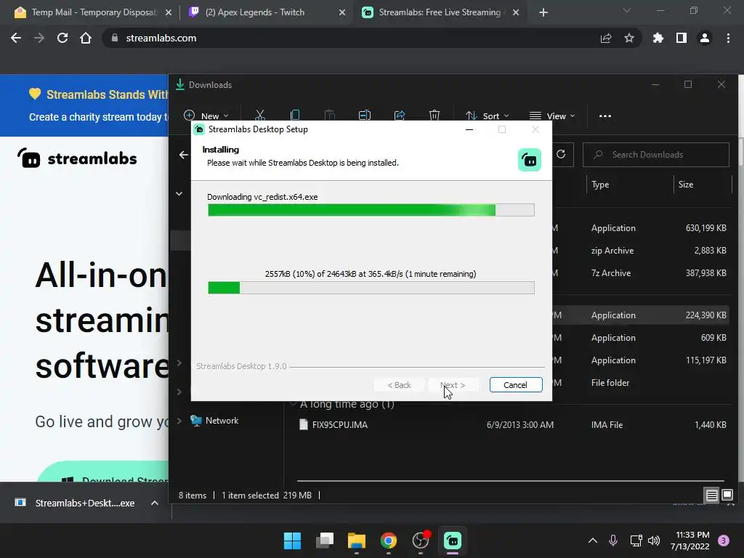
Task: Open clock showing 11:33 PM
Action: (x=690, y=541)
